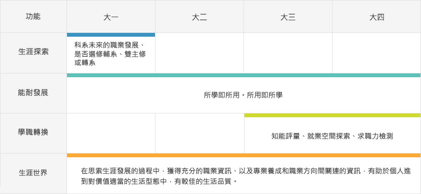Viewport: 421px width, 194px height.
Task: Click the 生涯世界 paragraph about 職業資訊
Action: pos(244,176)
